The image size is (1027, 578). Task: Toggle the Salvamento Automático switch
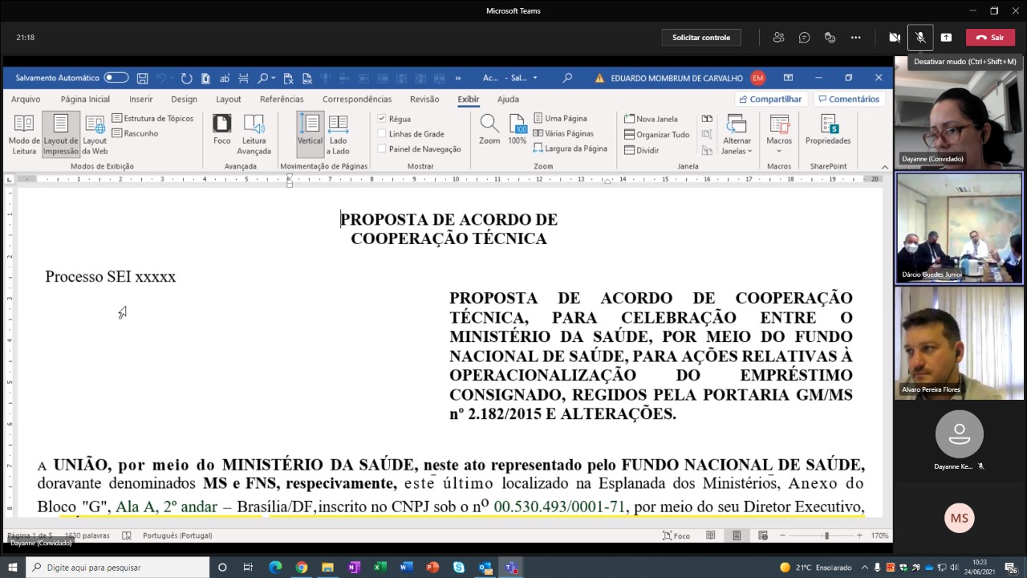pyautogui.click(x=116, y=78)
